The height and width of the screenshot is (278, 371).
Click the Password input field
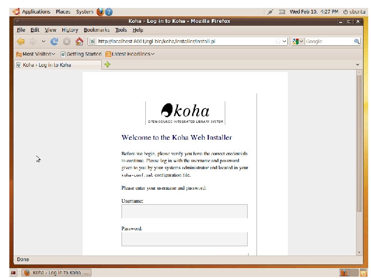[x=184, y=239]
